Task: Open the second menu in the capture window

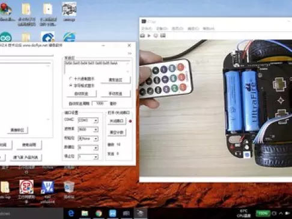Action: [x=162, y=28]
